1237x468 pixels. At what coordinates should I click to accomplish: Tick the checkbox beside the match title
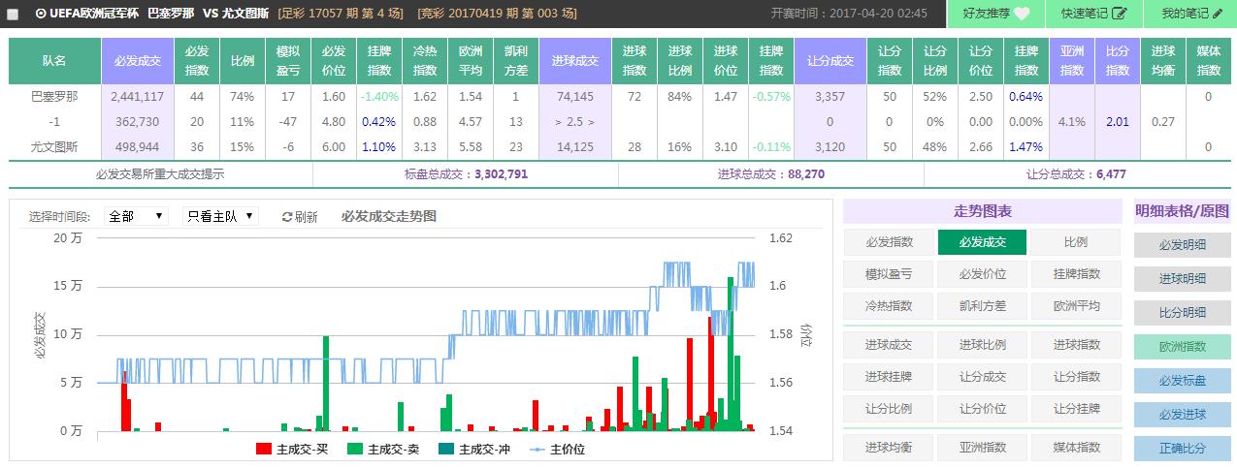13,15
